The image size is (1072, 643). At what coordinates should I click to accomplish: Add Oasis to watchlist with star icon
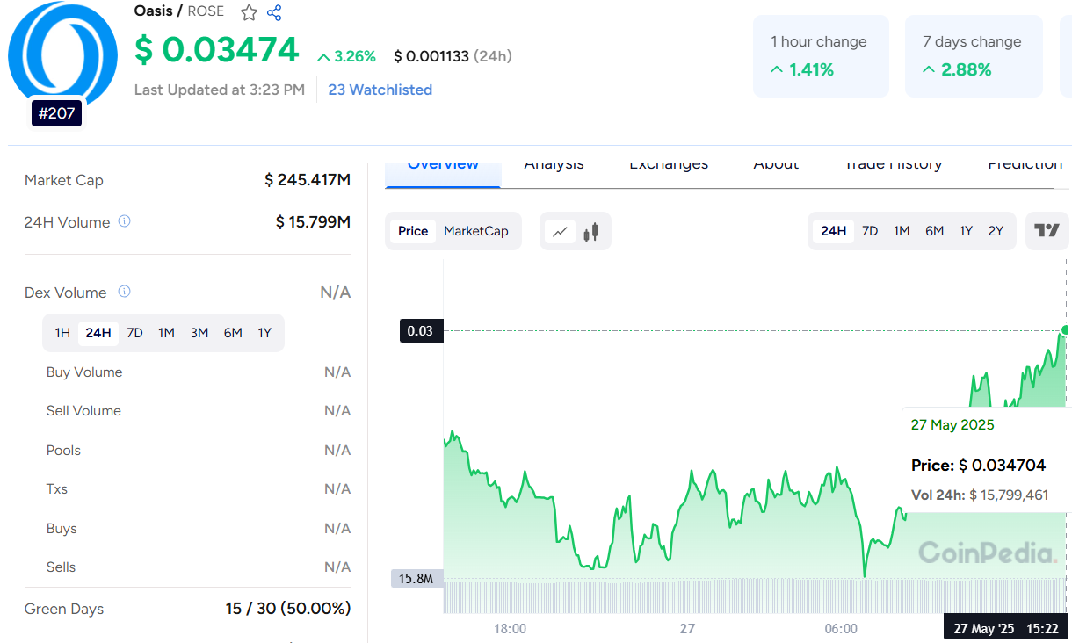tap(250, 12)
